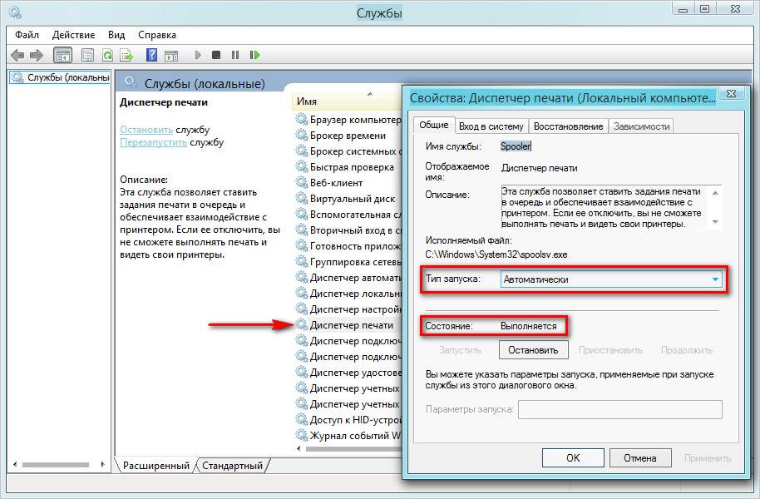This screenshot has width=760, height=499.
Task: Click the Export list toolbar icon
Action: point(126,56)
